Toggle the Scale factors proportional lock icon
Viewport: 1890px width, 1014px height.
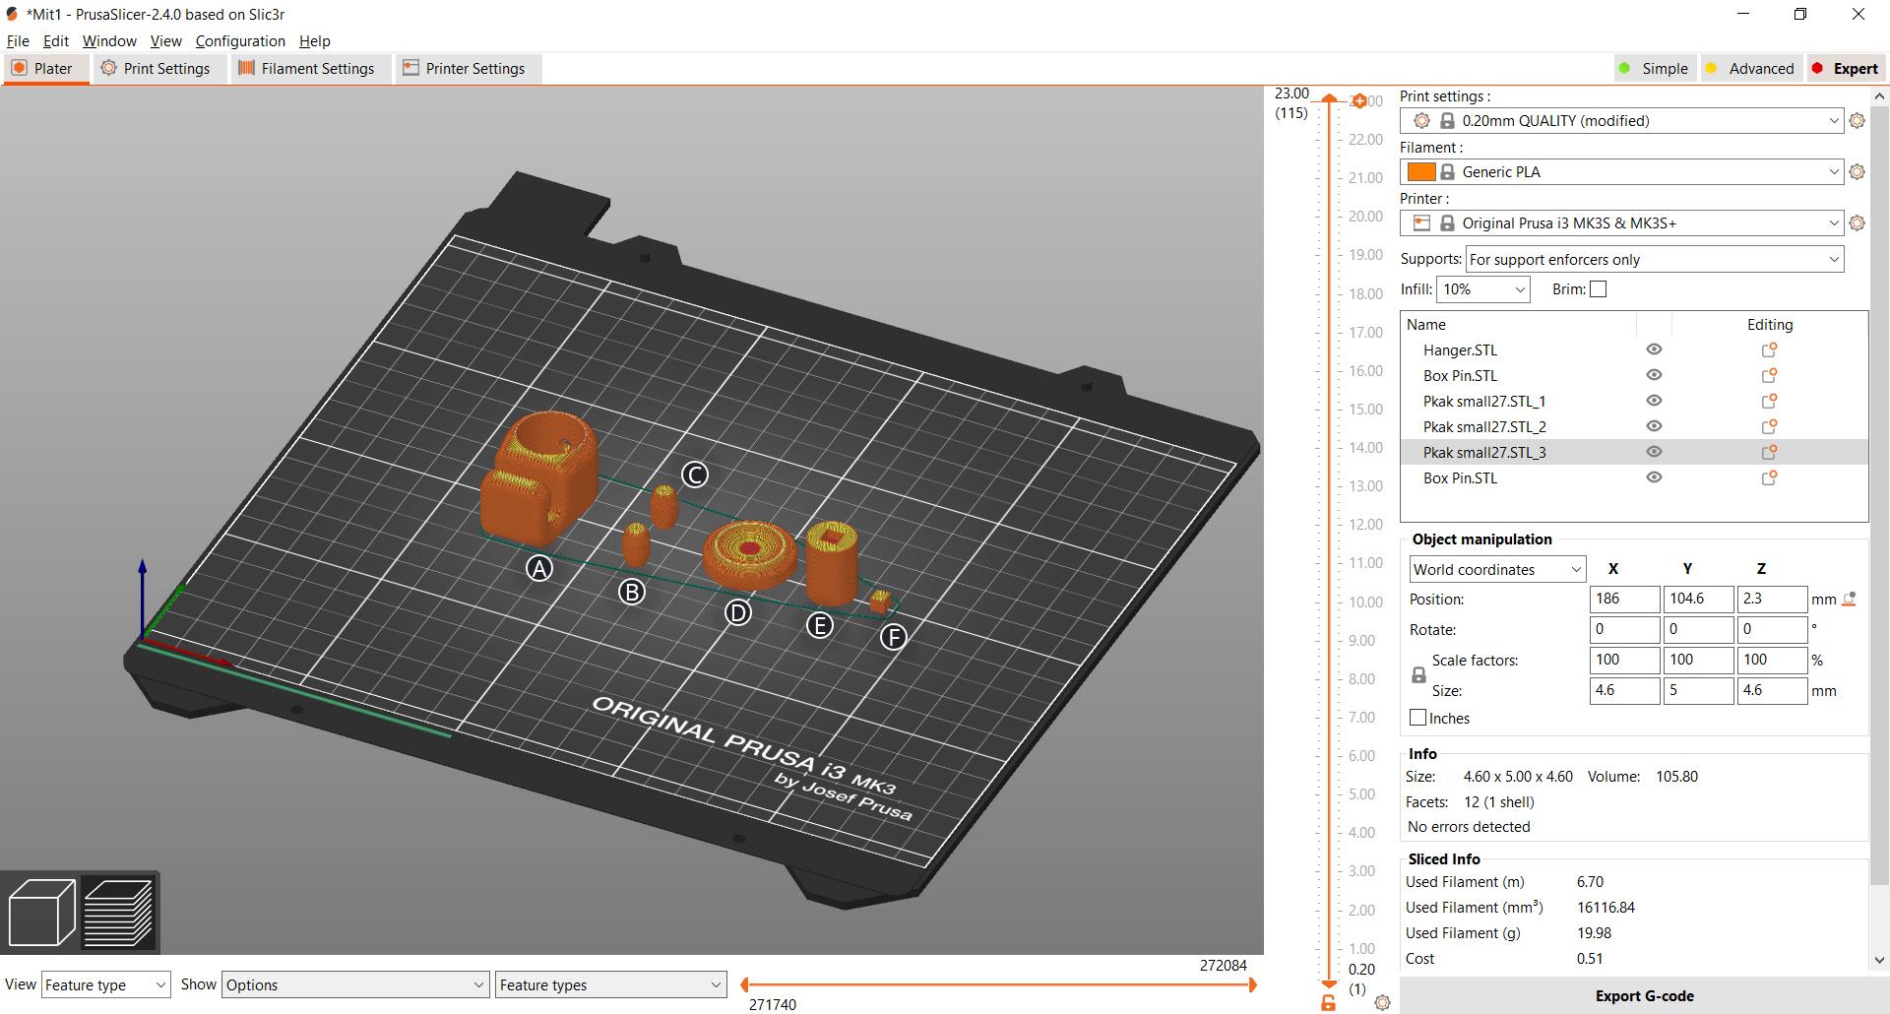pyautogui.click(x=1418, y=675)
